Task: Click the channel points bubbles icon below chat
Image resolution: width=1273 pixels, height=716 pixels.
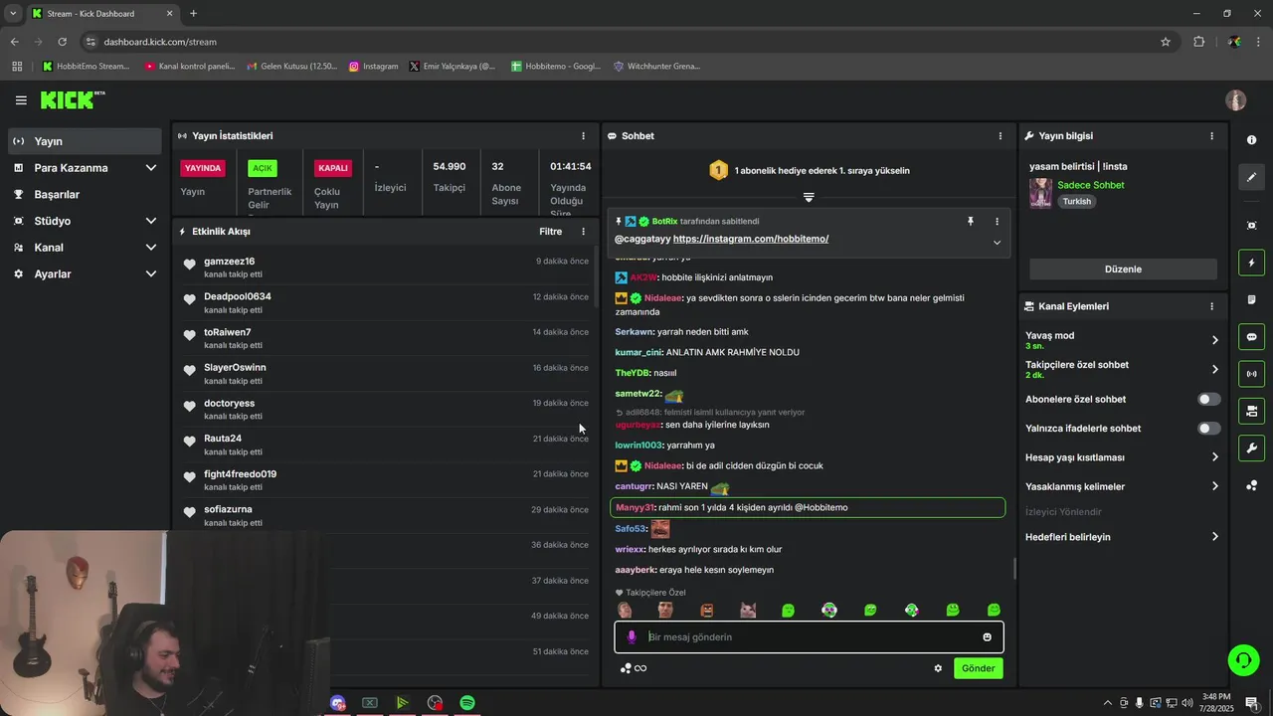Action: 626,668
